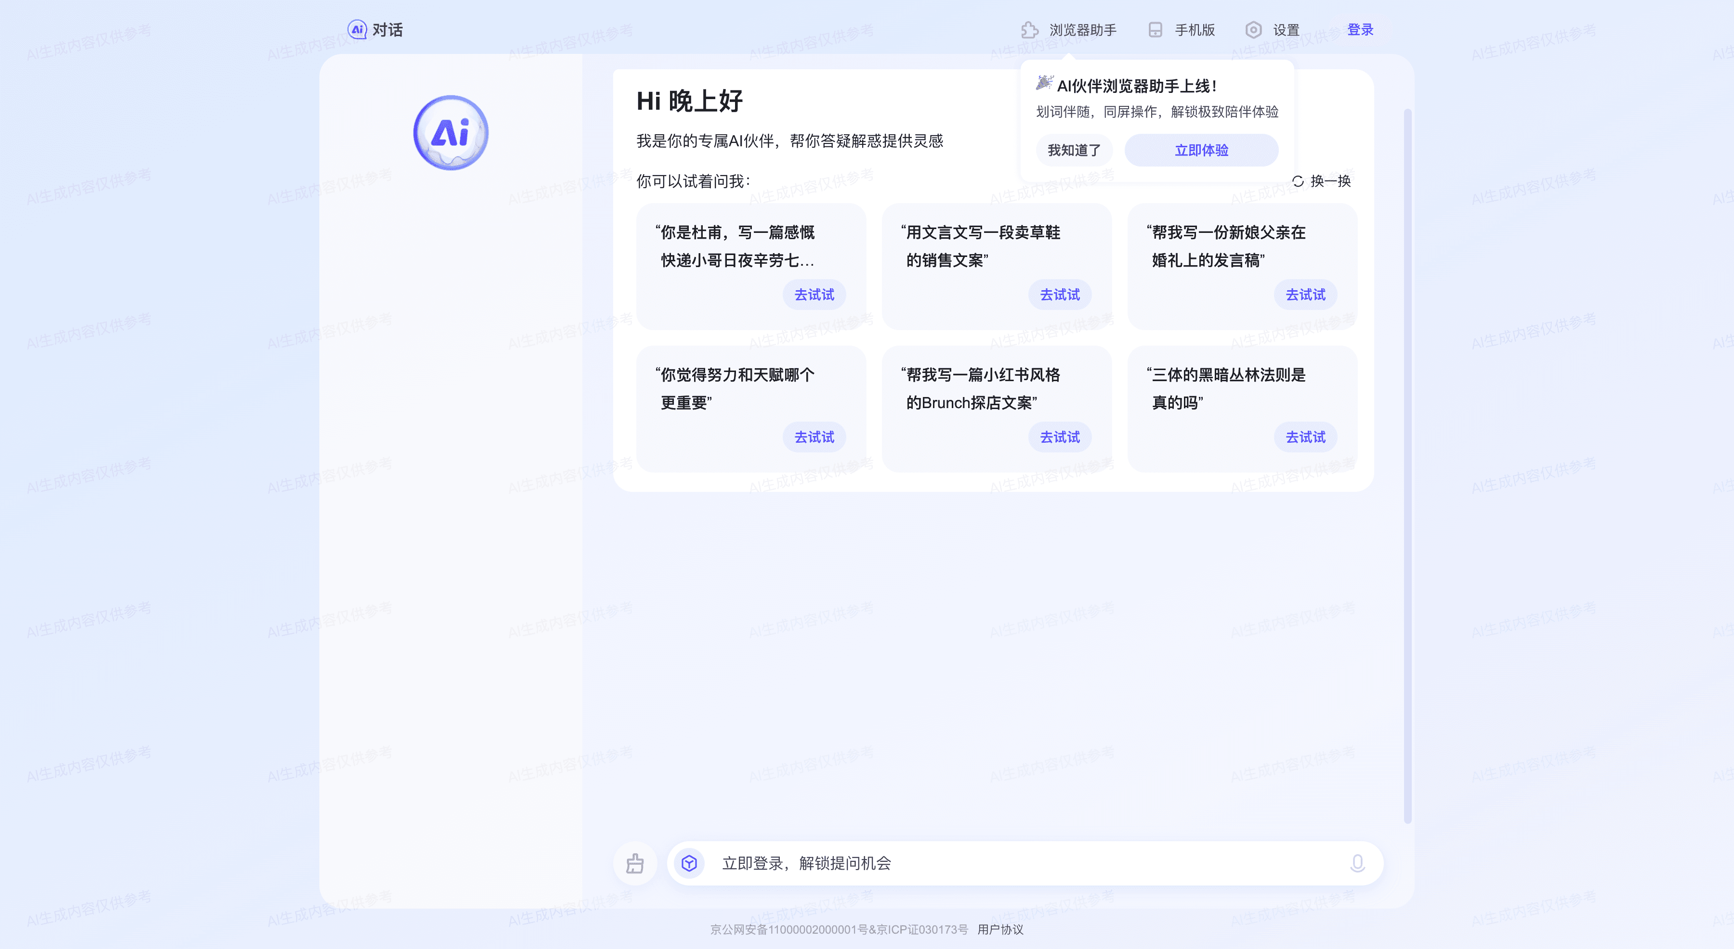Start voice input with the microphone icon

[x=1357, y=863]
